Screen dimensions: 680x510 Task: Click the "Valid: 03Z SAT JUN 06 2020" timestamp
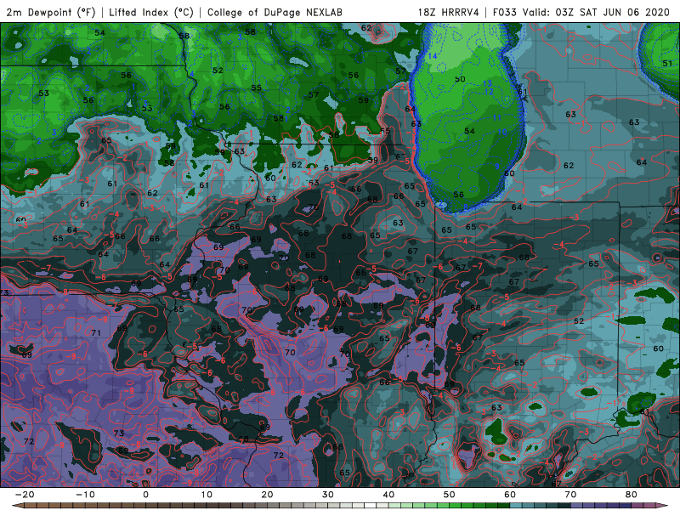tap(596, 12)
